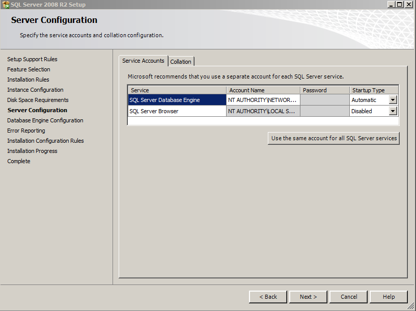Click Instance Configuration step
Viewport: 416px width, 311px height.
click(35, 90)
